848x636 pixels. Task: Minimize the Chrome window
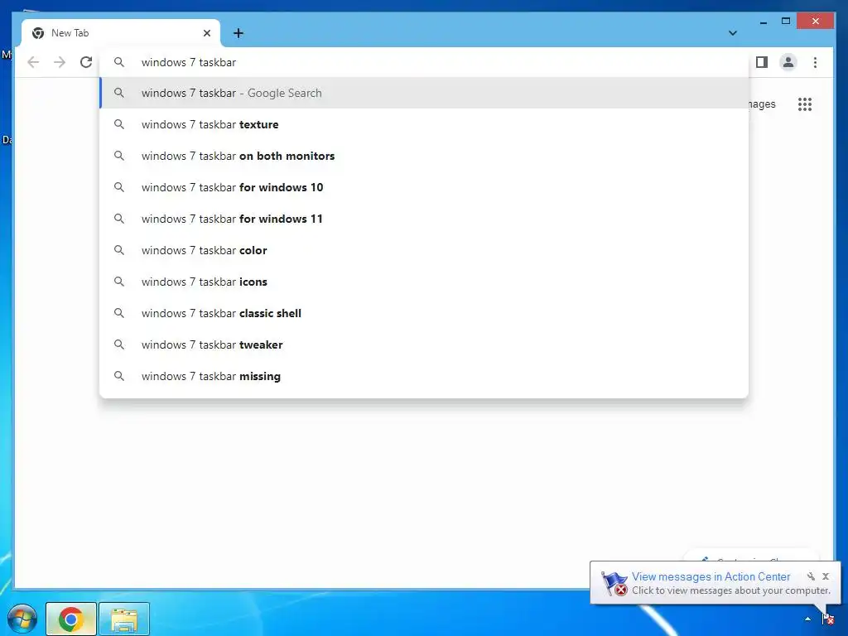pyautogui.click(x=763, y=22)
